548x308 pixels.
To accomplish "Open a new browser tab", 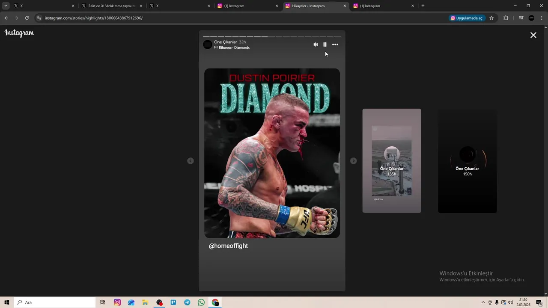I will pyautogui.click(x=423, y=6).
